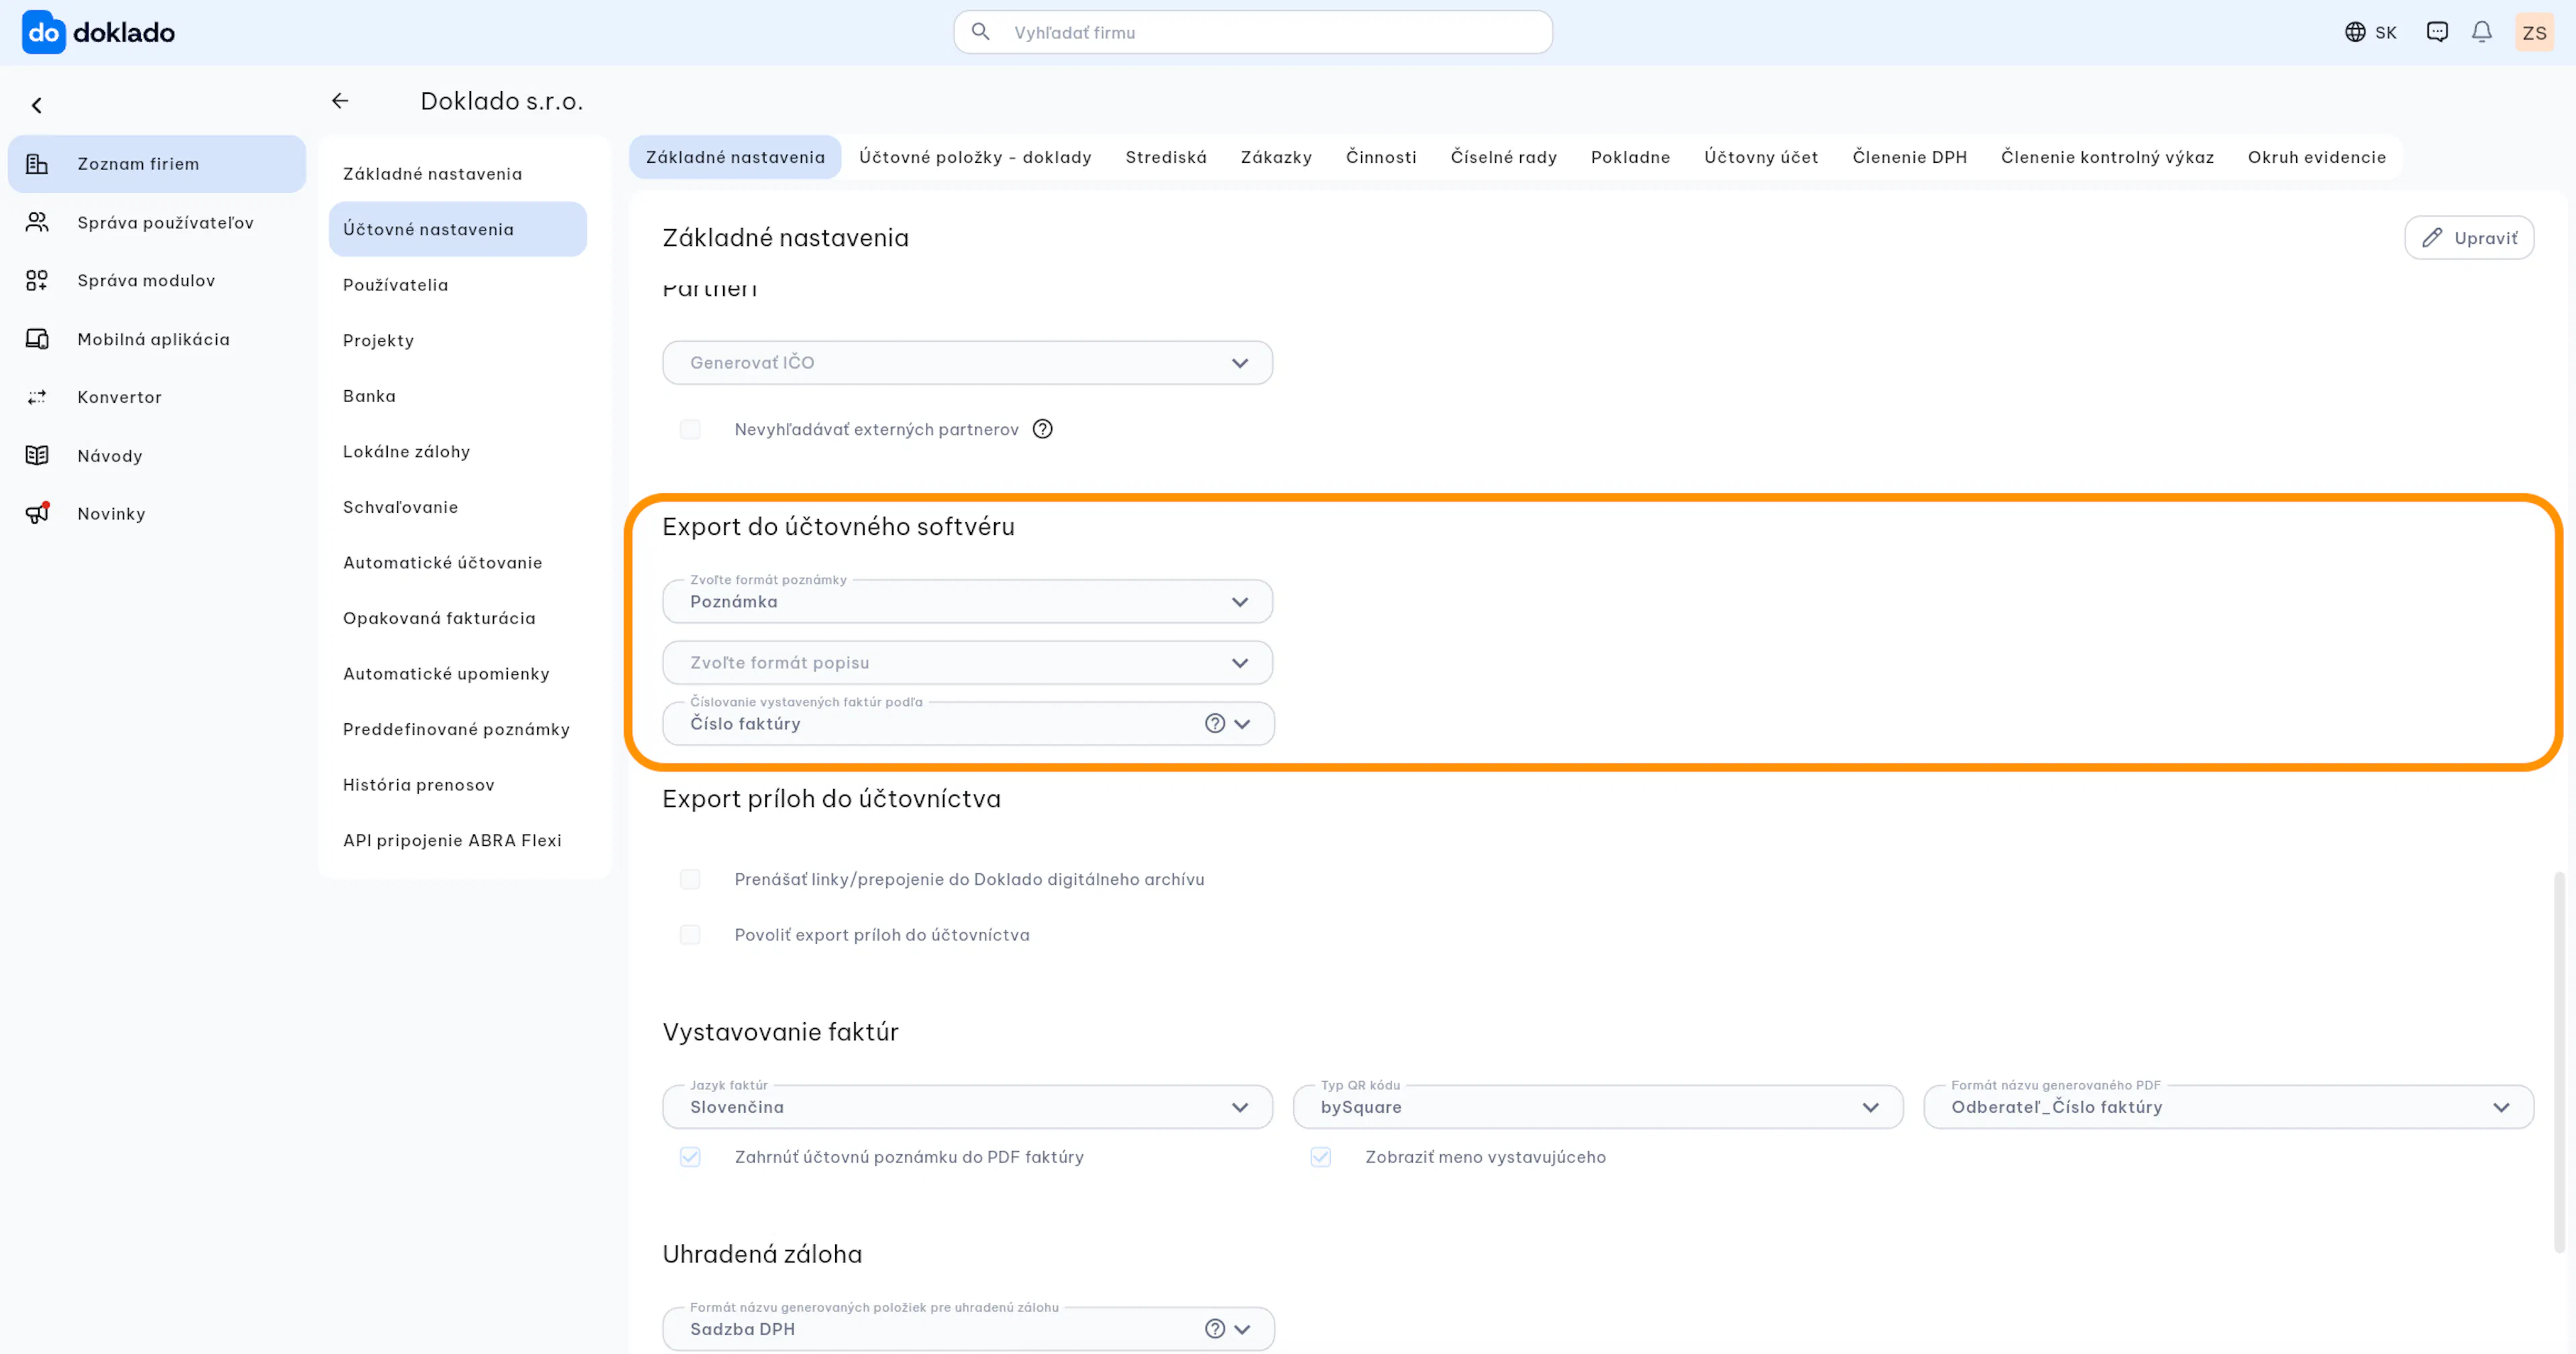
Task: Open the Členenie kontrolný výkaz tab
Action: click(x=2107, y=157)
